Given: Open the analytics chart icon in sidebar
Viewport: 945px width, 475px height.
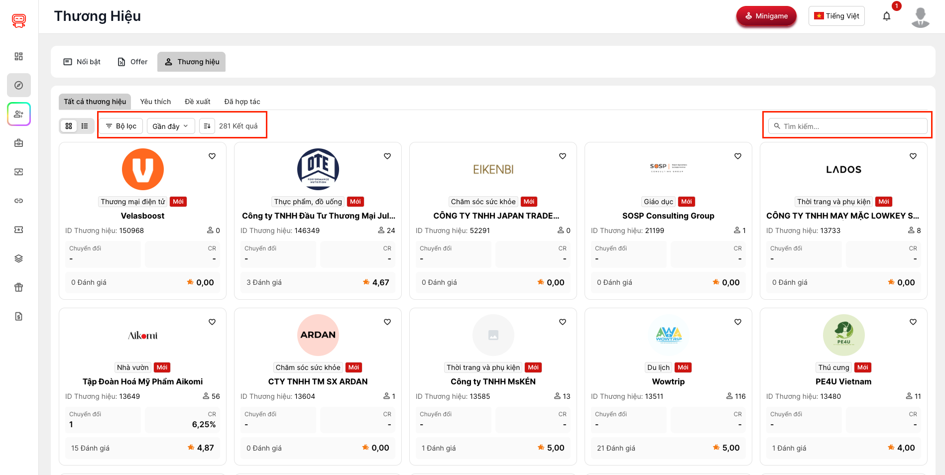Looking at the screenshot, I should (x=19, y=172).
